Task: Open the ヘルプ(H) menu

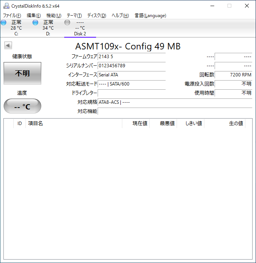Action: 120,16
